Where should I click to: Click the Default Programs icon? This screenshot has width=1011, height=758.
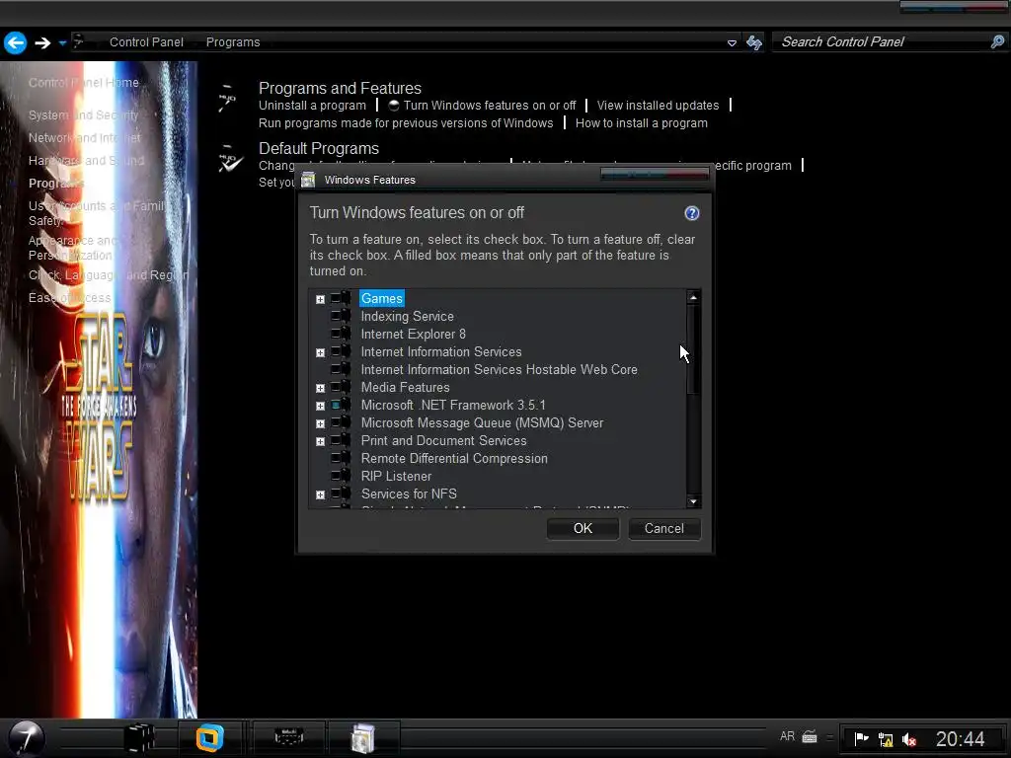(x=229, y=159)
